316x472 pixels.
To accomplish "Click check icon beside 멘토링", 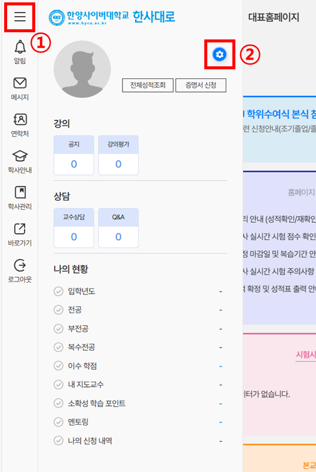I will (x=59, y=422).
